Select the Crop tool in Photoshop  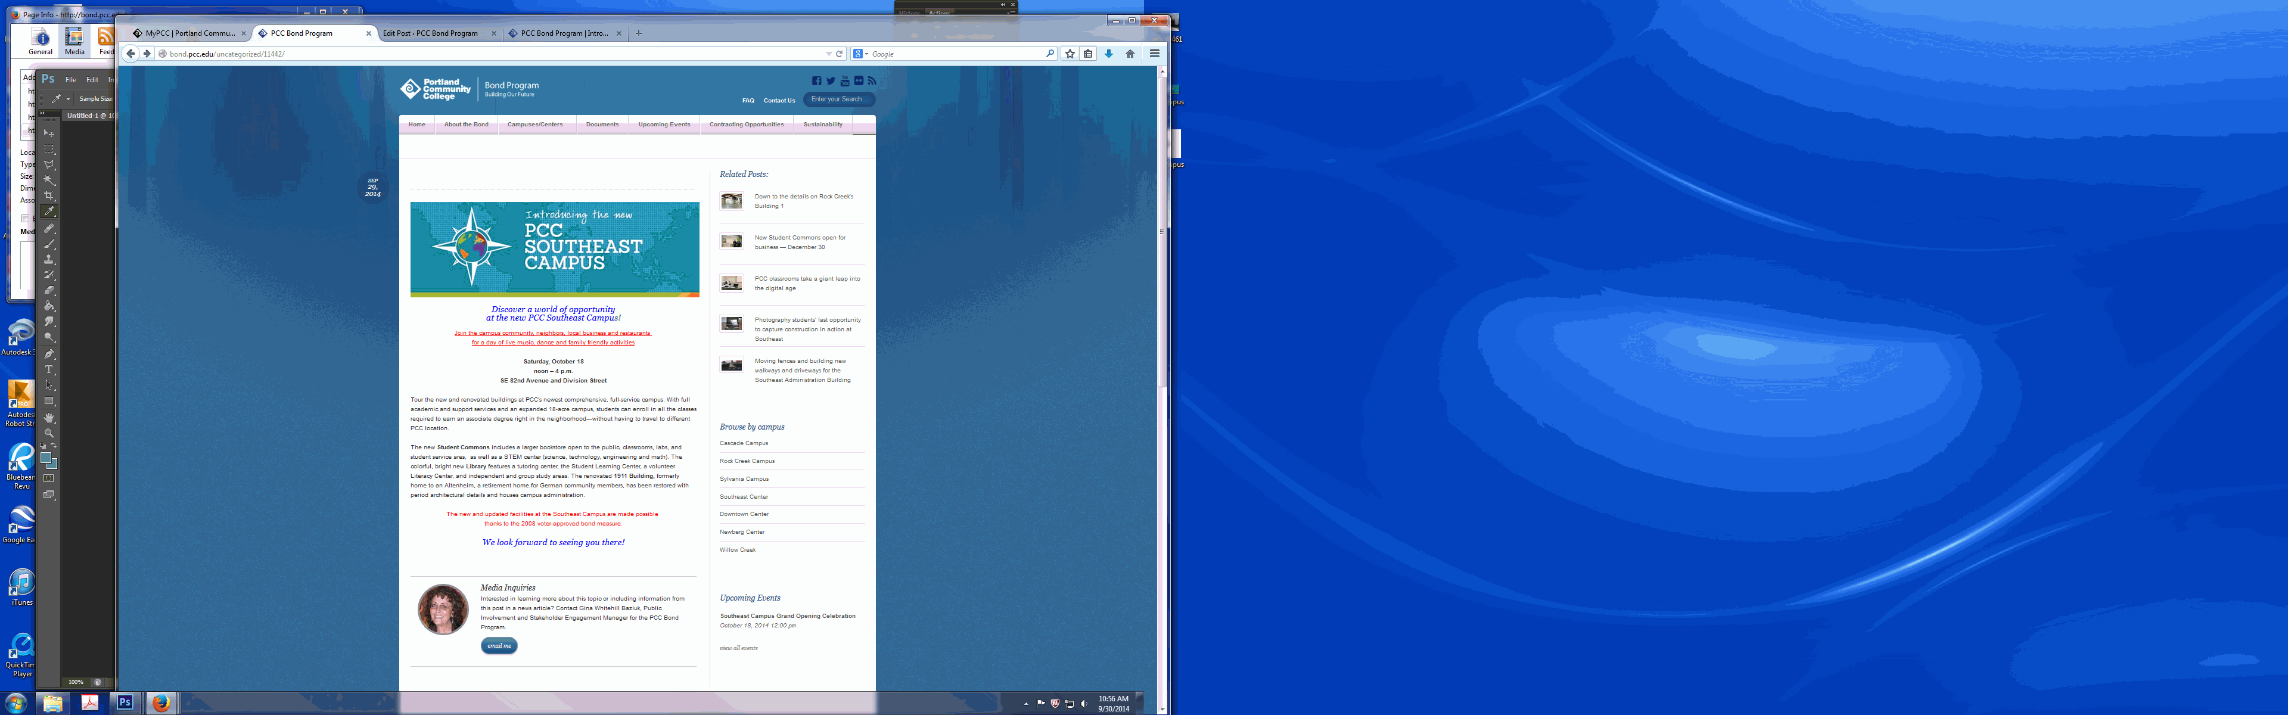(x=49, y=195)
